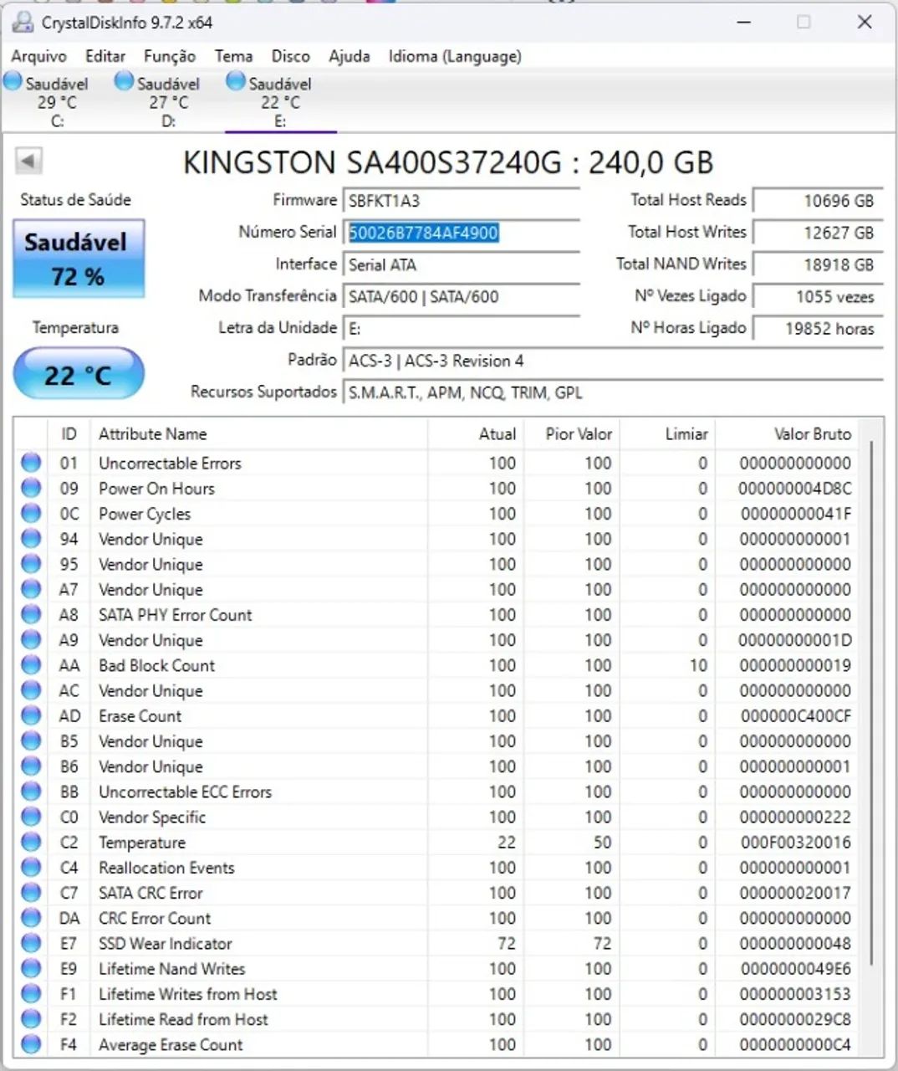
Task: Click the highlighted serial number field
Action: [x=462, y=233]
